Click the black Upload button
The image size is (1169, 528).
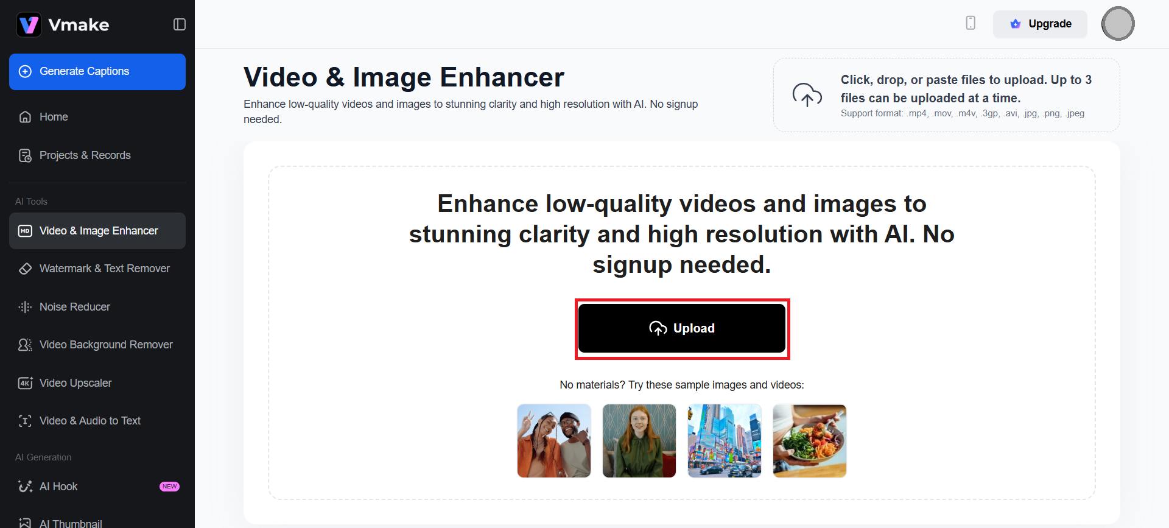682,328
